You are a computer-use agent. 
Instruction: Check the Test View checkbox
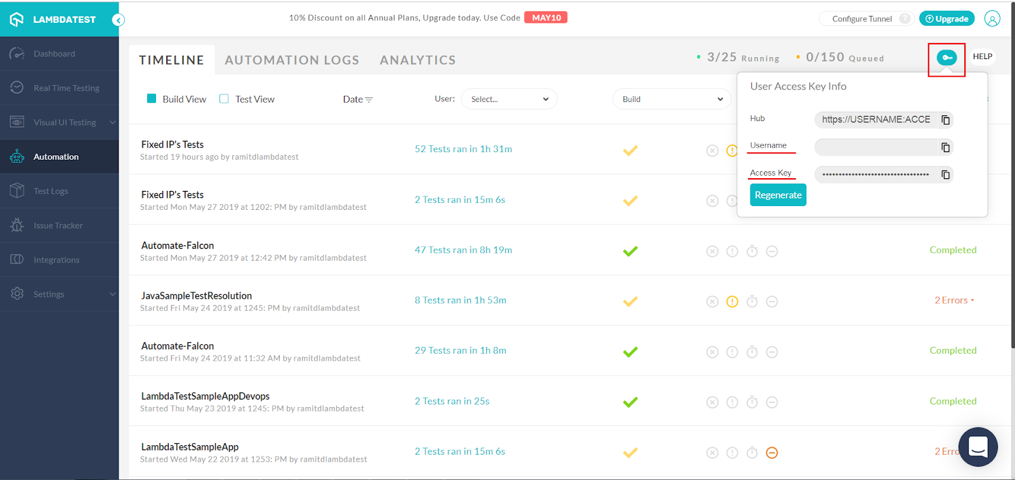[224, 98]
